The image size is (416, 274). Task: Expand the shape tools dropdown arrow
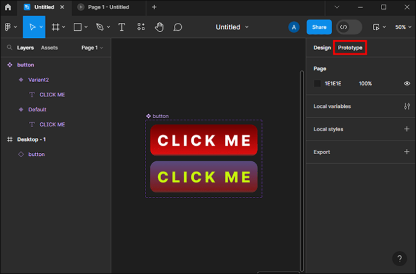[86, 26]
